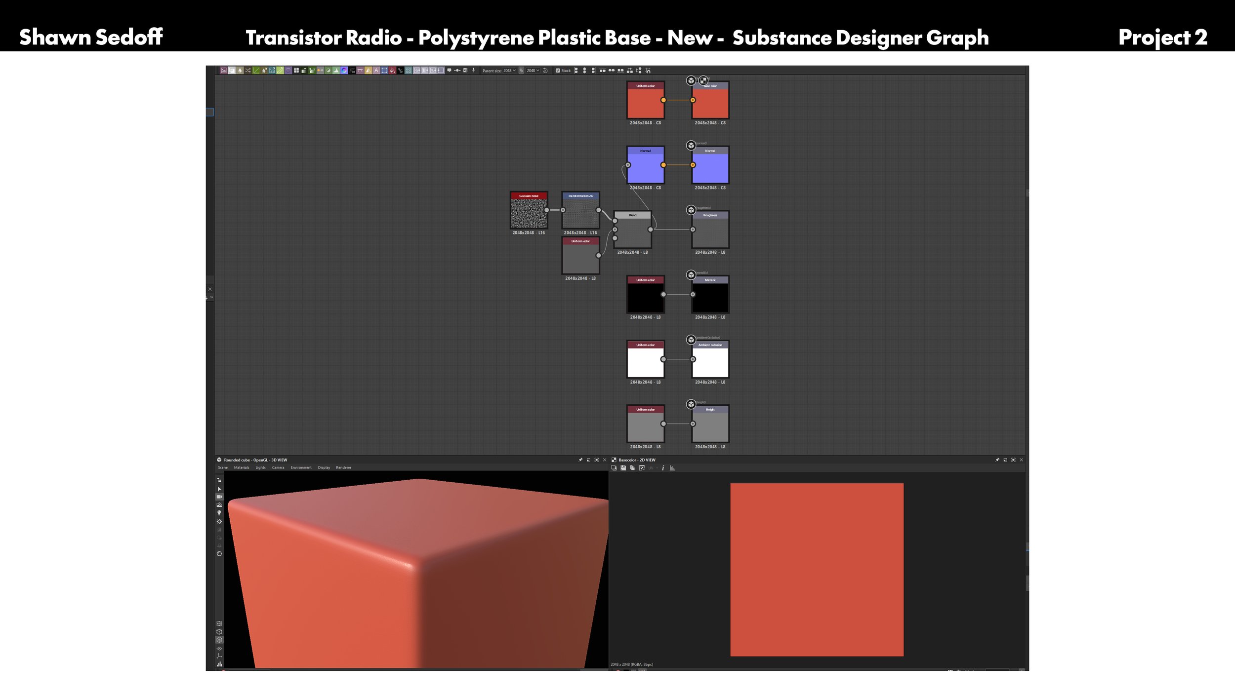
Task: Open the Camera menu in 3D view
Action: pos(278,467)
